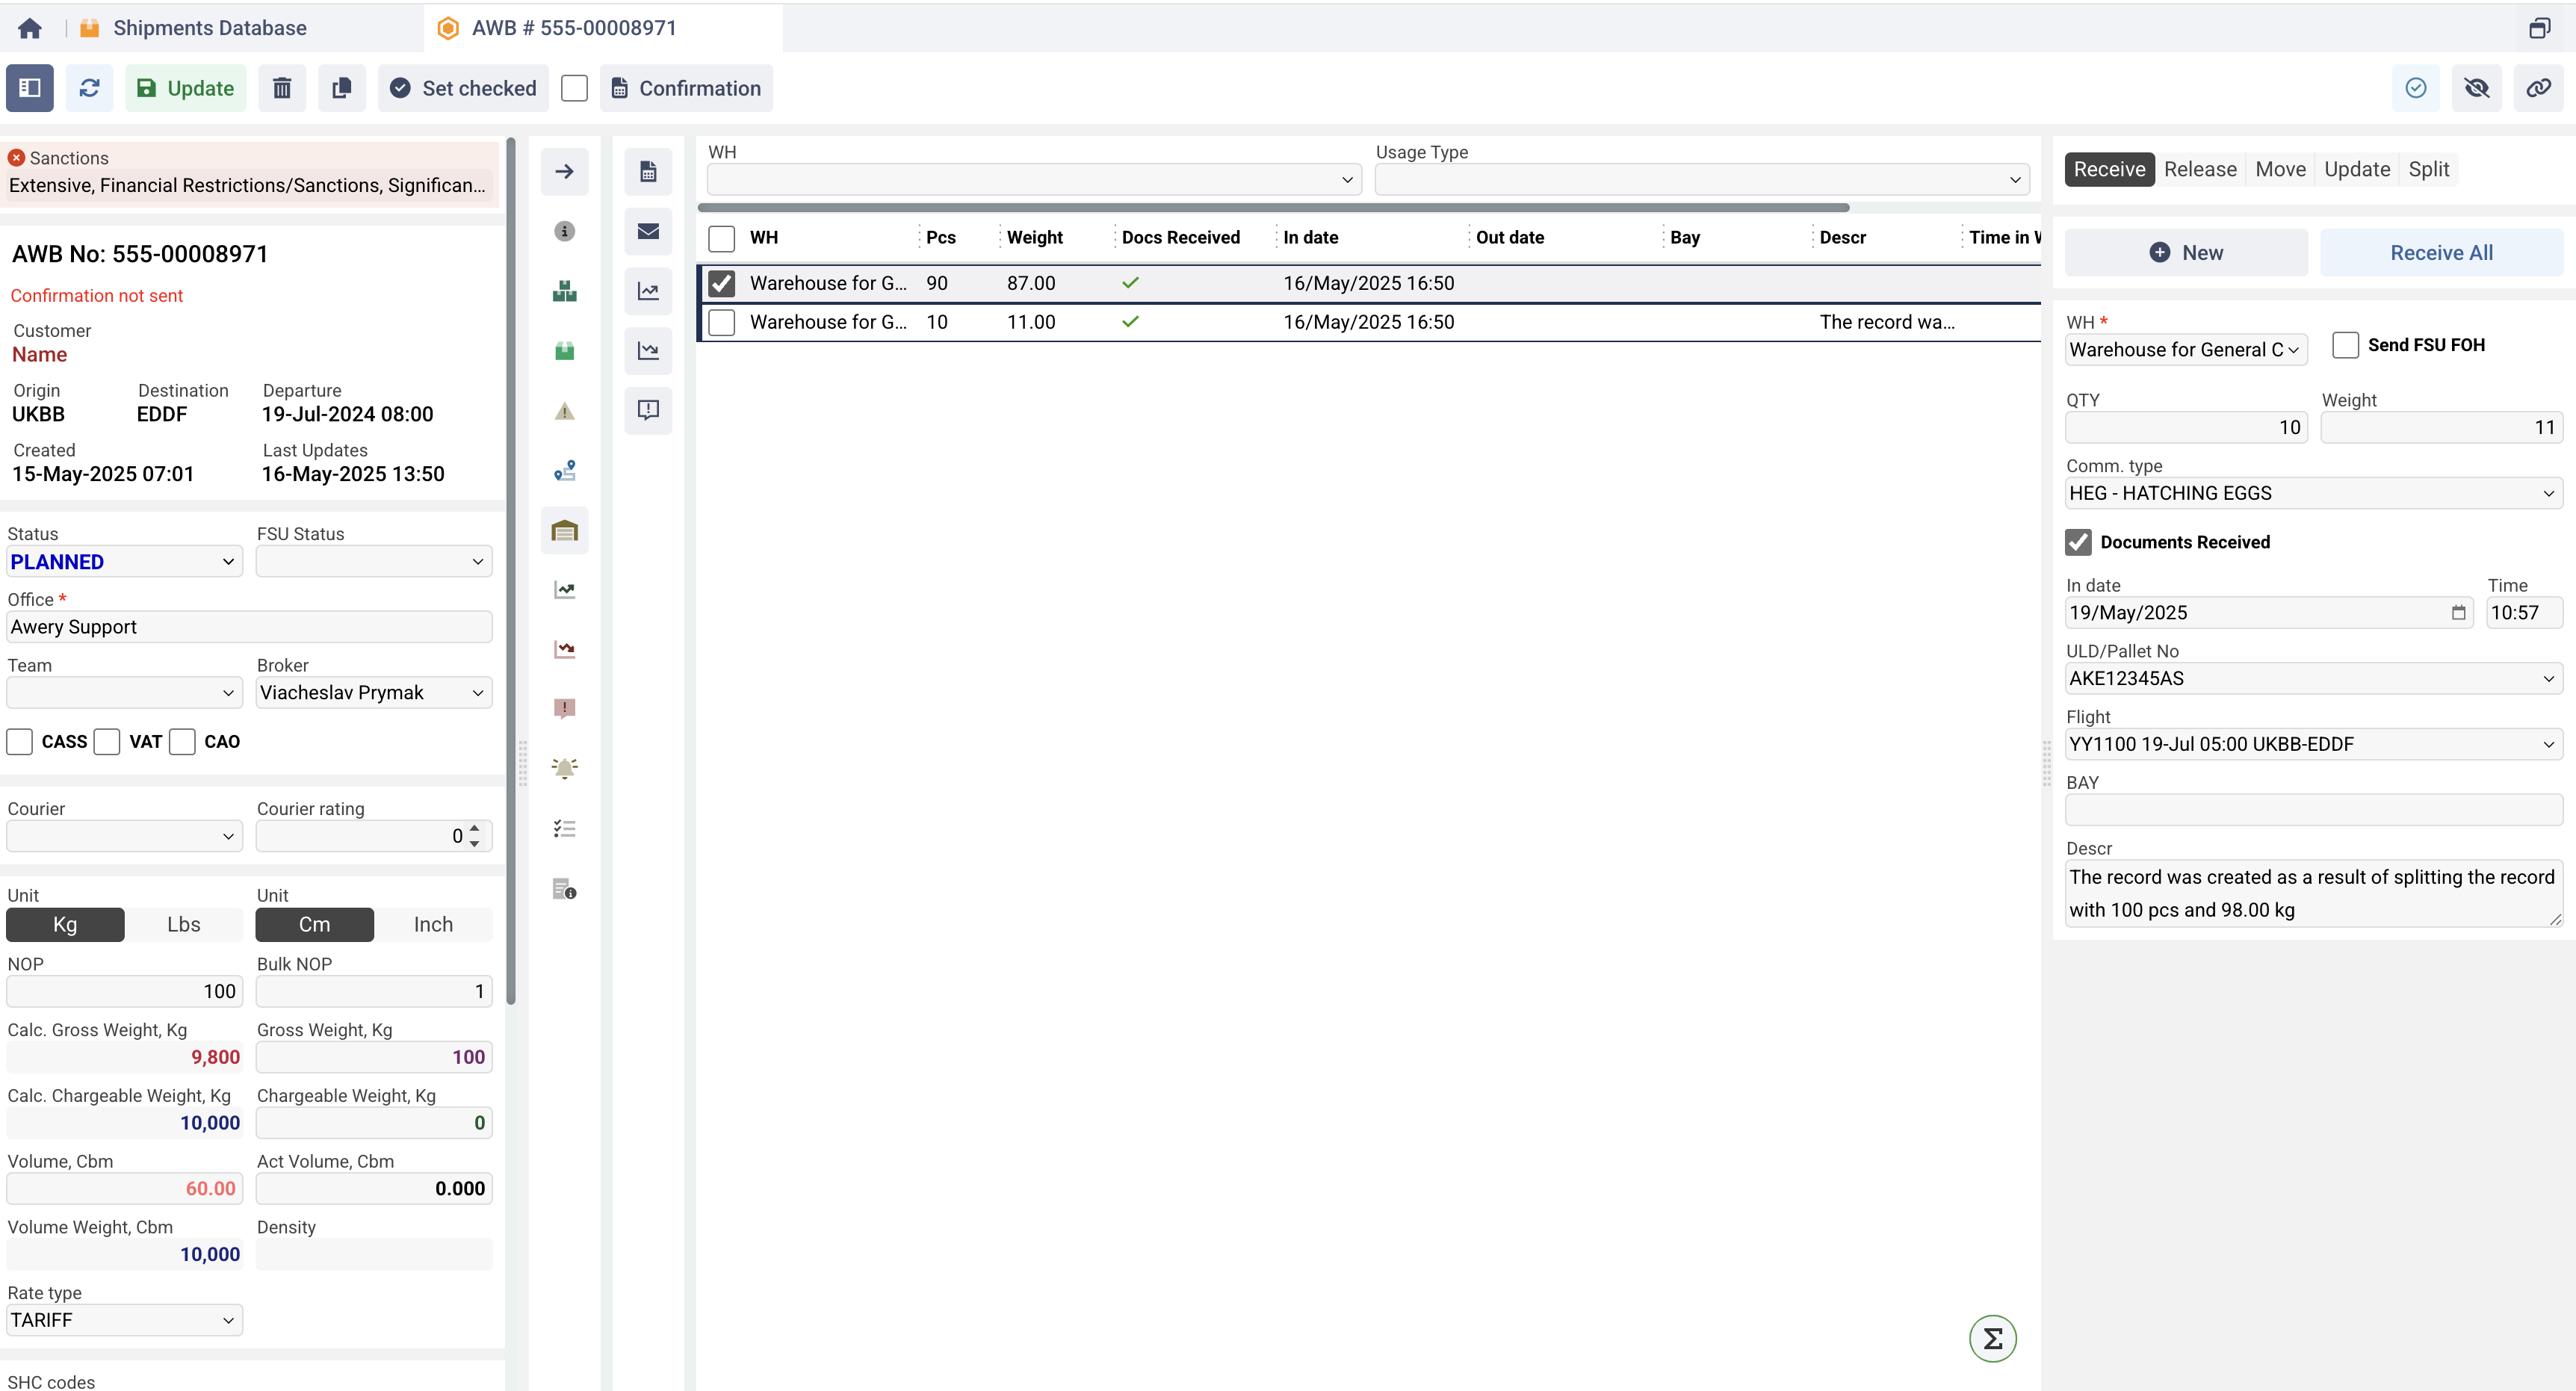Click the refresh icon in toolbar
2576x1391 pixels.
click(89, 88)
